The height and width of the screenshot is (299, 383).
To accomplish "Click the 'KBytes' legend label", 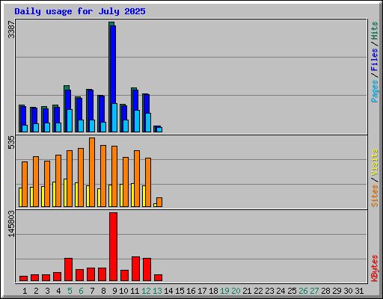I will (x=374, y=268).
